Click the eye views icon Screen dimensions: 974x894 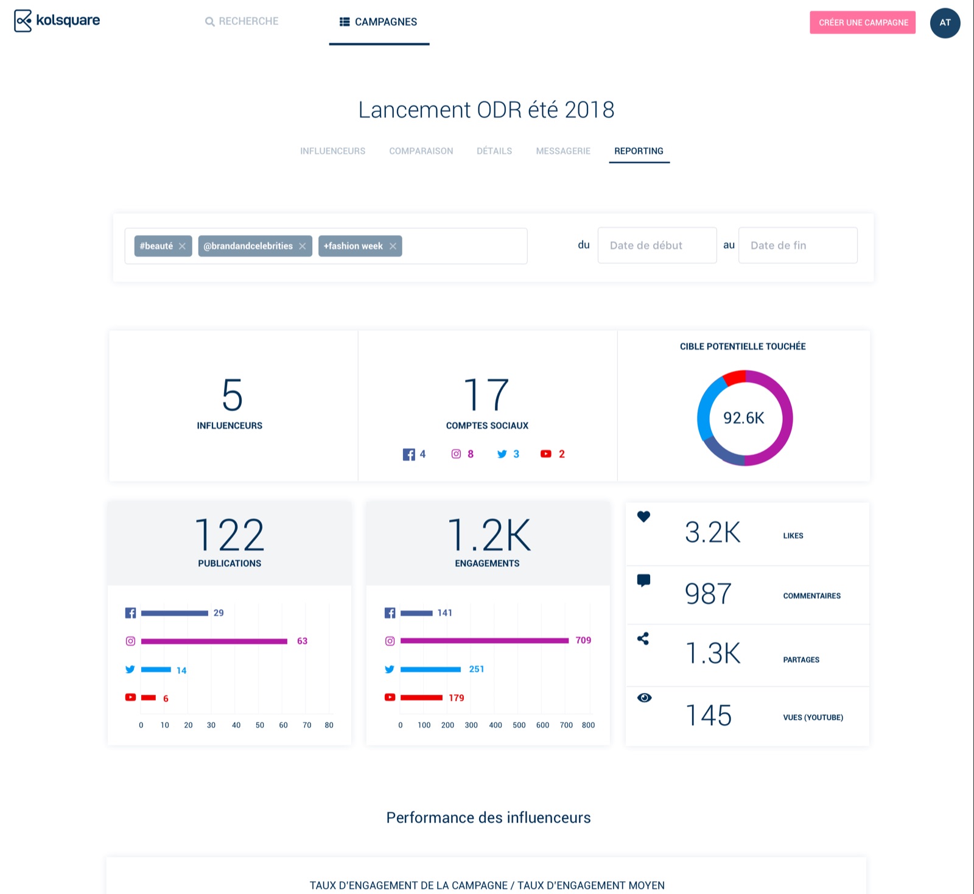tap(644, 698)
